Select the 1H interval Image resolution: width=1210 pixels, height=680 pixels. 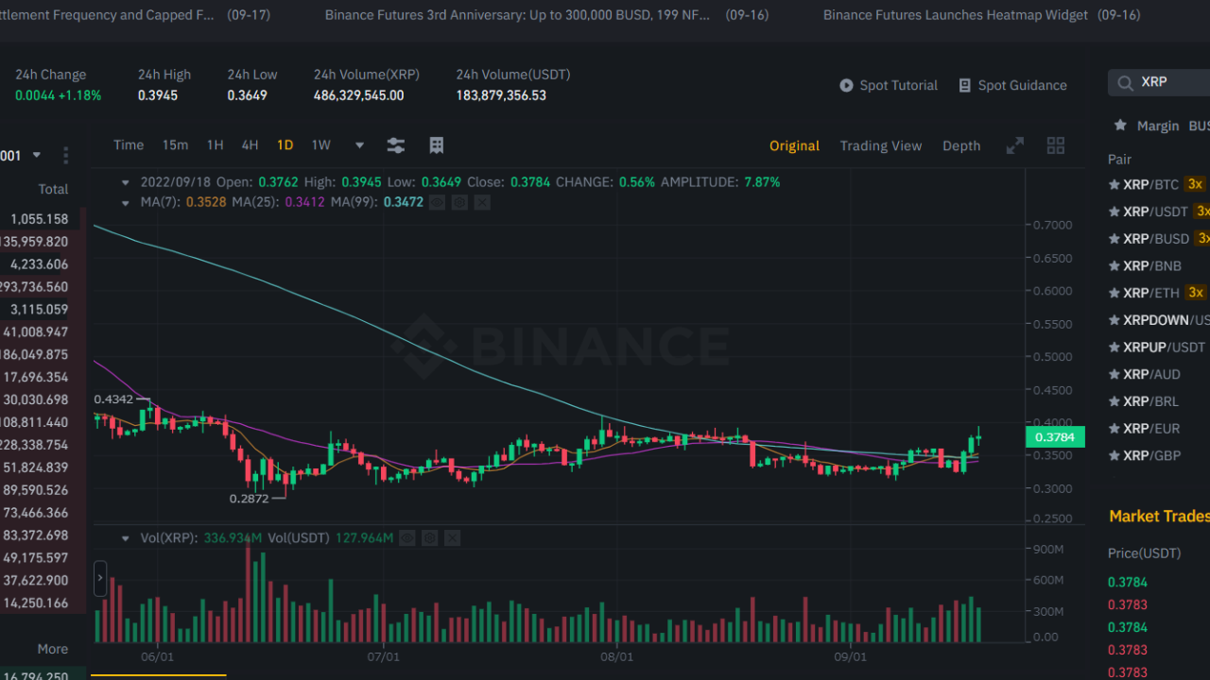(x=216, y=145)
